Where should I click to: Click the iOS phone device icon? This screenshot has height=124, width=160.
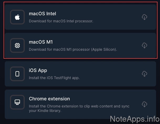[x=17, y=74]
